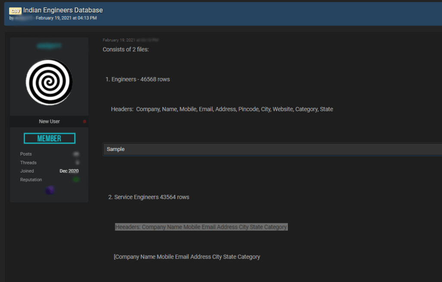Click the blurred author name in thread header
Viewport: 442px width, 282px height.
tap(24, 18)
